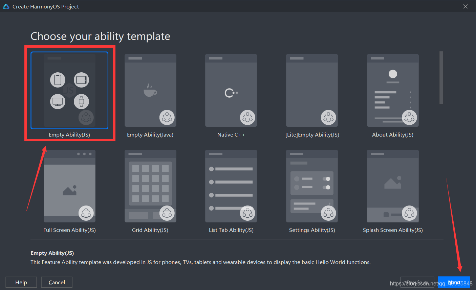Viewport: 476px width, 290px height.
Task: Click the 'This Feature Ability template' description sentence
Action: [200, 262]
